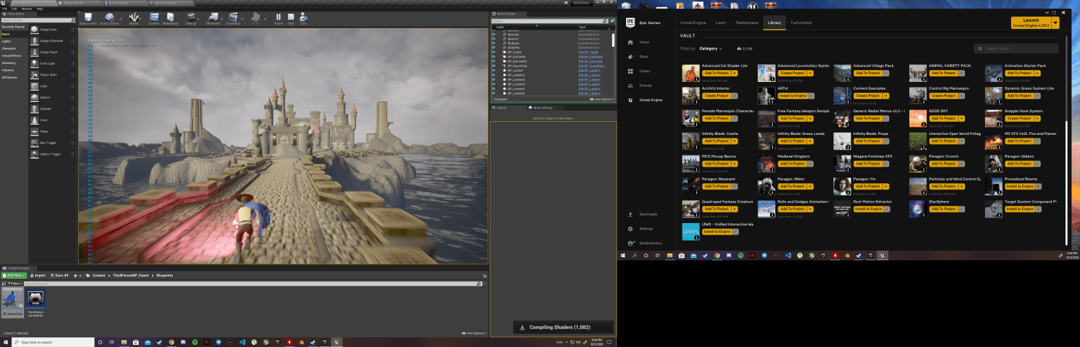Open editor Settings toolbar icon
This screenshot has height=347, width=1080.
tap(191, 18)
